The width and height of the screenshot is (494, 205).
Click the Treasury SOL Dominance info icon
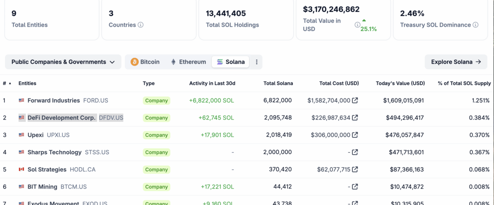[475, 25]
